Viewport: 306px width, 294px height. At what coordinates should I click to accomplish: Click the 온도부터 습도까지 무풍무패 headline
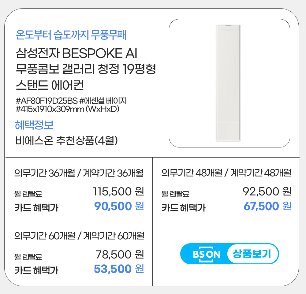coord(71,35)
